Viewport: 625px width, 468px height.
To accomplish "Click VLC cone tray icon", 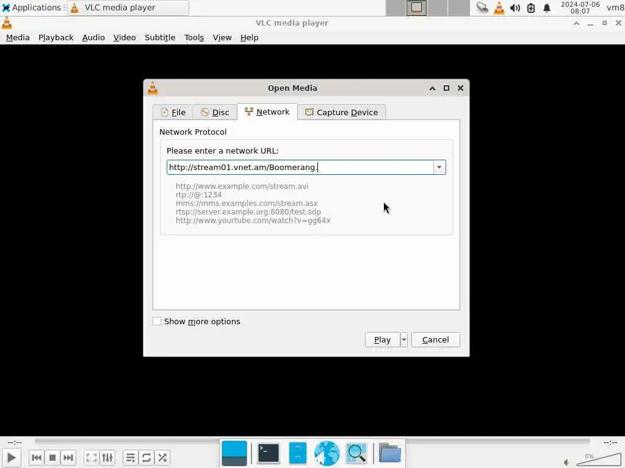I will click(x=499, y=7).
